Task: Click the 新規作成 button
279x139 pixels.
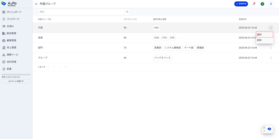Action: pyautogui.click(x=241, y=4)
